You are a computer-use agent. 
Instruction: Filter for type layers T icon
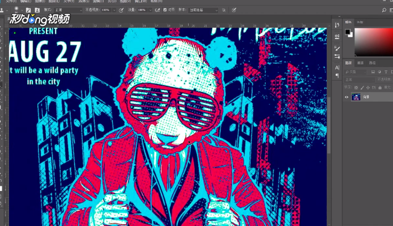click(x=386, y=72)
